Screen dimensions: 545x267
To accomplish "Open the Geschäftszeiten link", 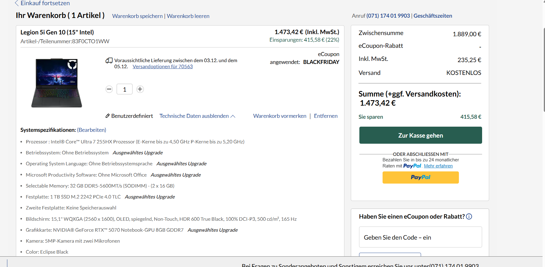I will pyautogui.click(x=433, y=16).
